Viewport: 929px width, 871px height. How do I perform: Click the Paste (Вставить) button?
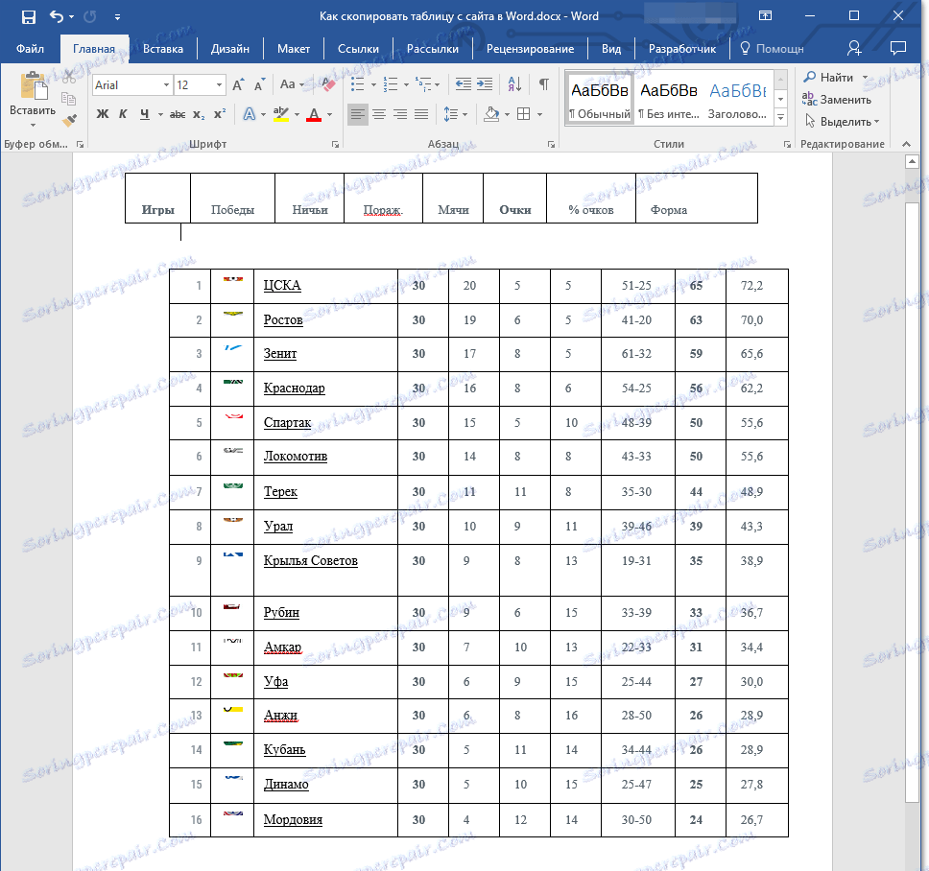pos(33,100)
